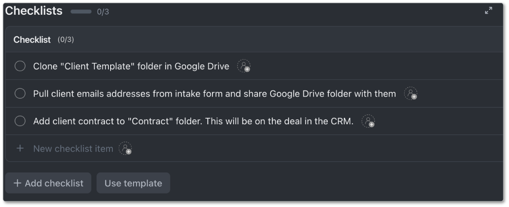Assign a user to the Add client contract item
This screenshot has width=509, height=207.
(368, 121)
